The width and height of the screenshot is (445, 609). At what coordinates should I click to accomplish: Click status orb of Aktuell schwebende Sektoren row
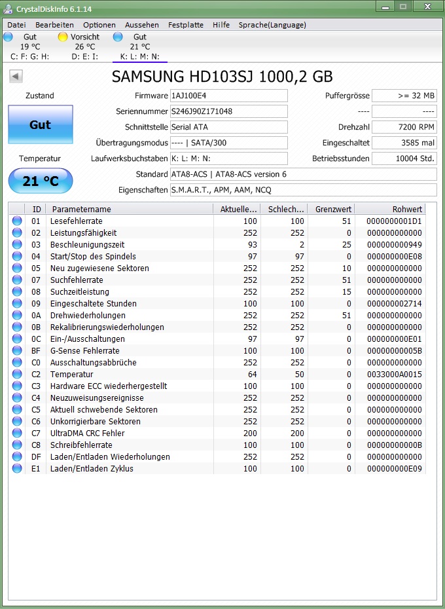(17, 409)
